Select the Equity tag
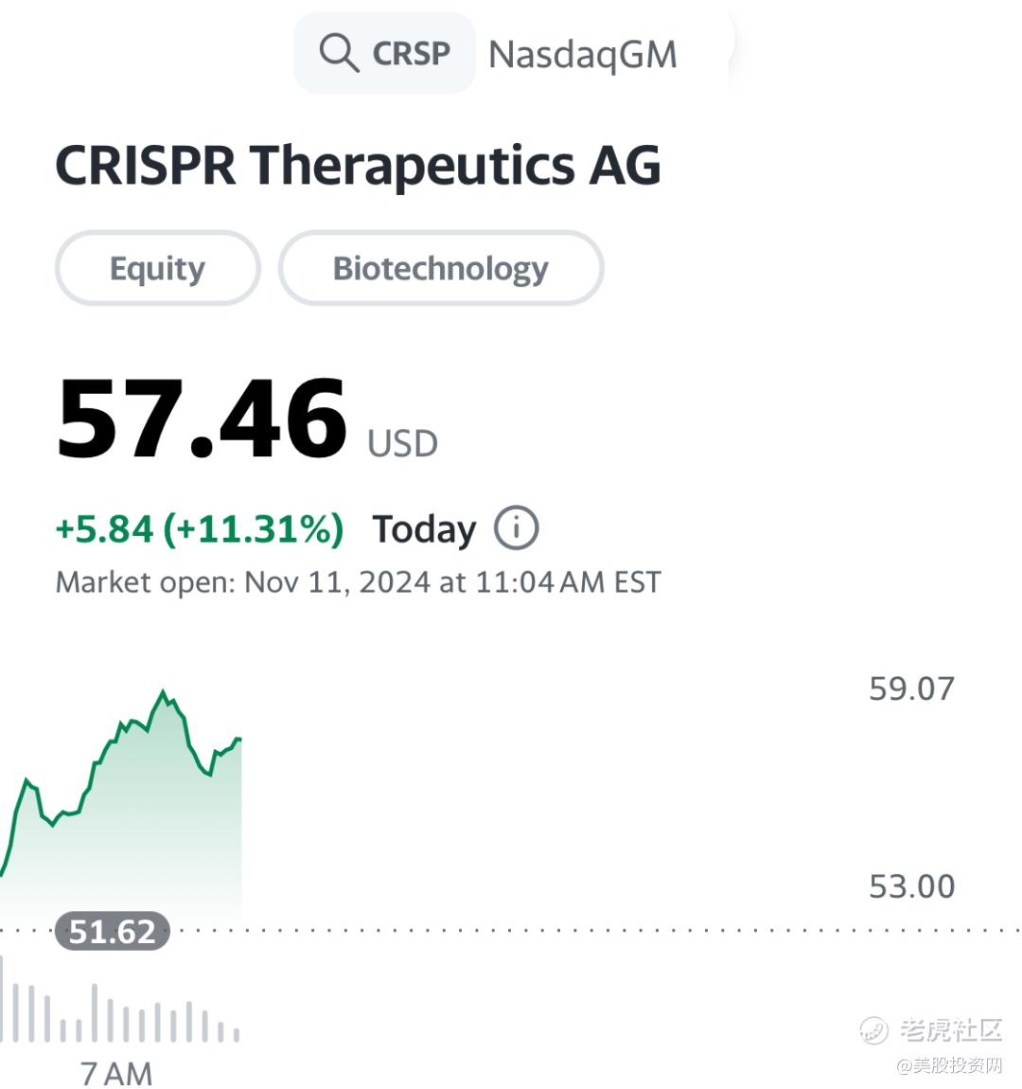The image size is (1022, 1089). (157, 268)
